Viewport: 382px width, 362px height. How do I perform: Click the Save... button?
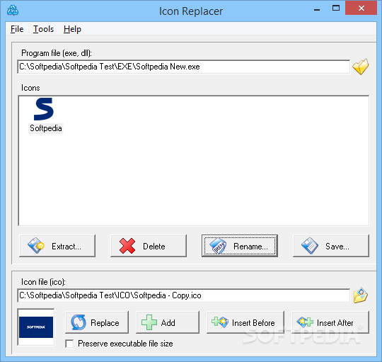pos(331,246)
